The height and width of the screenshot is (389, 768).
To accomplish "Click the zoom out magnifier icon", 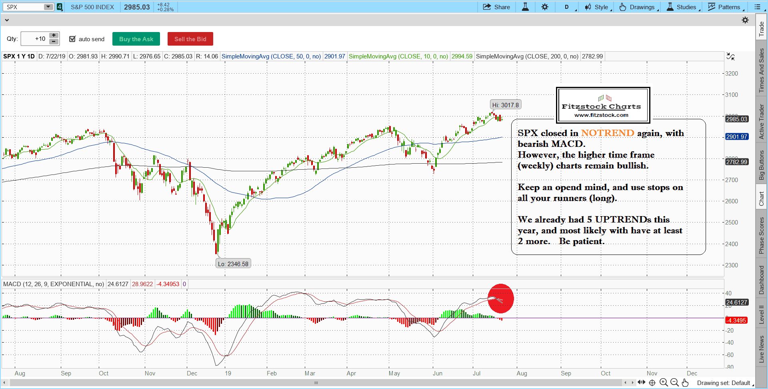I will pos(674,383).
